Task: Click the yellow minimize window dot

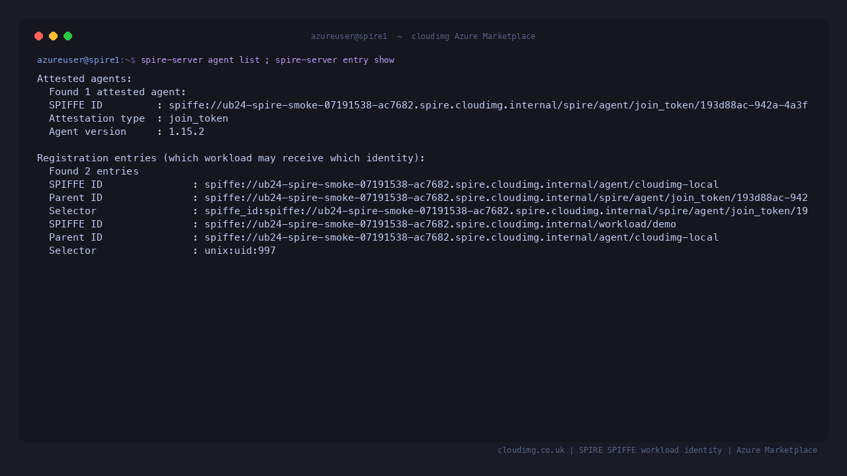Action: click(x=54, y=36)
